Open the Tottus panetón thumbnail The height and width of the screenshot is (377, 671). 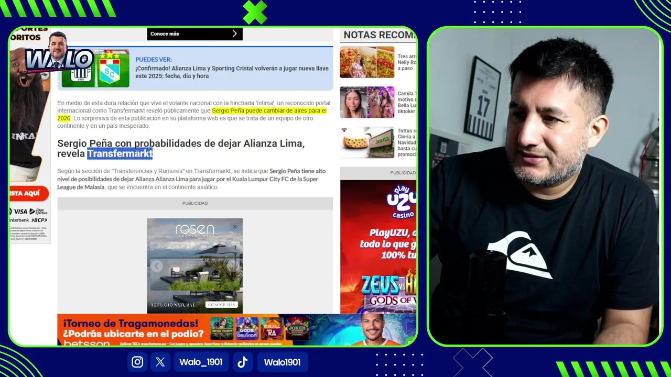(367, 142)
